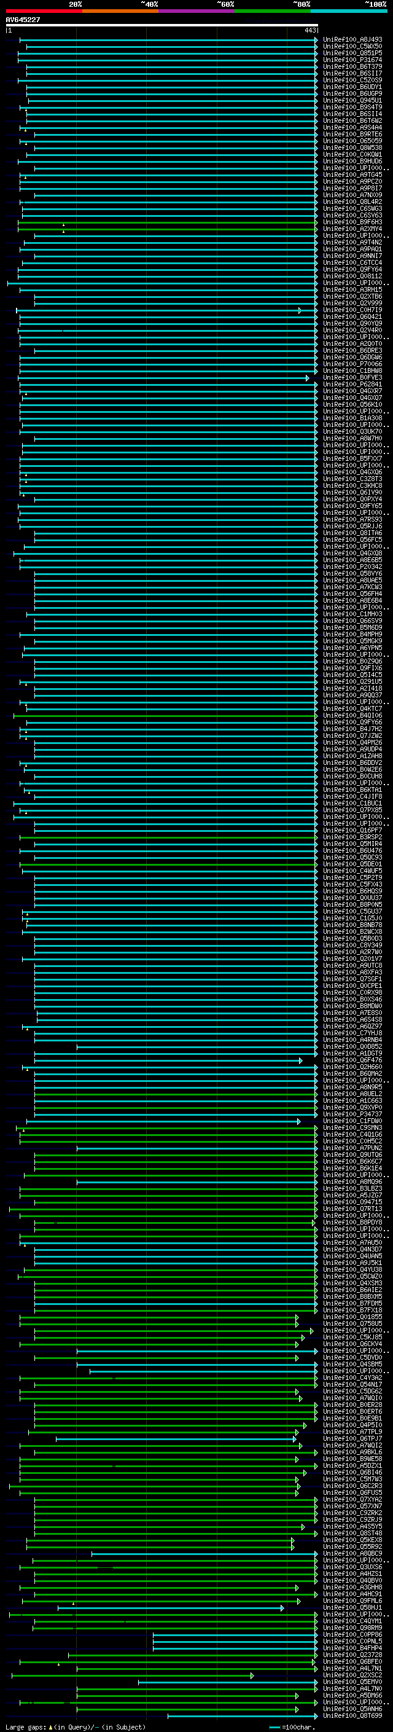Select the UniRef100_B8PDY8 label

(x=352, y=1223)
